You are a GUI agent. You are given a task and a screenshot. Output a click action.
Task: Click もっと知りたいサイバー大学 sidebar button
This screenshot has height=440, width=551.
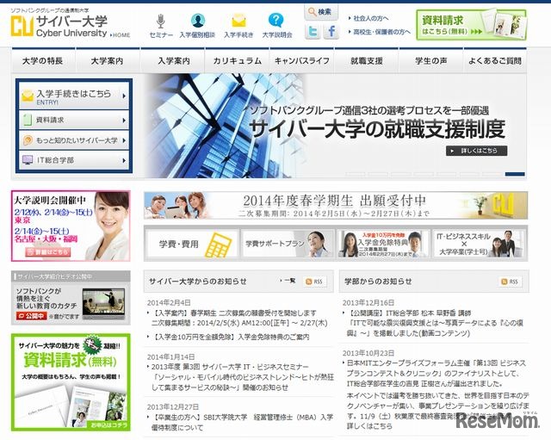click(x=74, y=140)
